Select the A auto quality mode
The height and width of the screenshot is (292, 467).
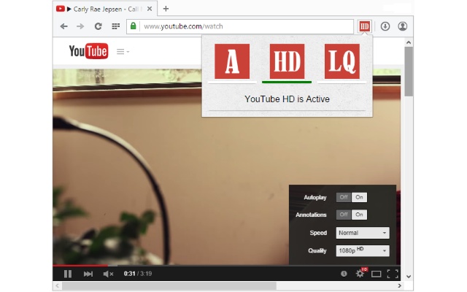(x=232, y=61)
